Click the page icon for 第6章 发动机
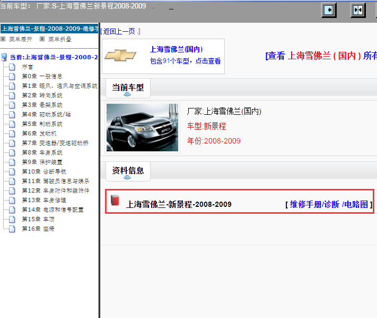377x318 pixels. click(x=12, y=134)
